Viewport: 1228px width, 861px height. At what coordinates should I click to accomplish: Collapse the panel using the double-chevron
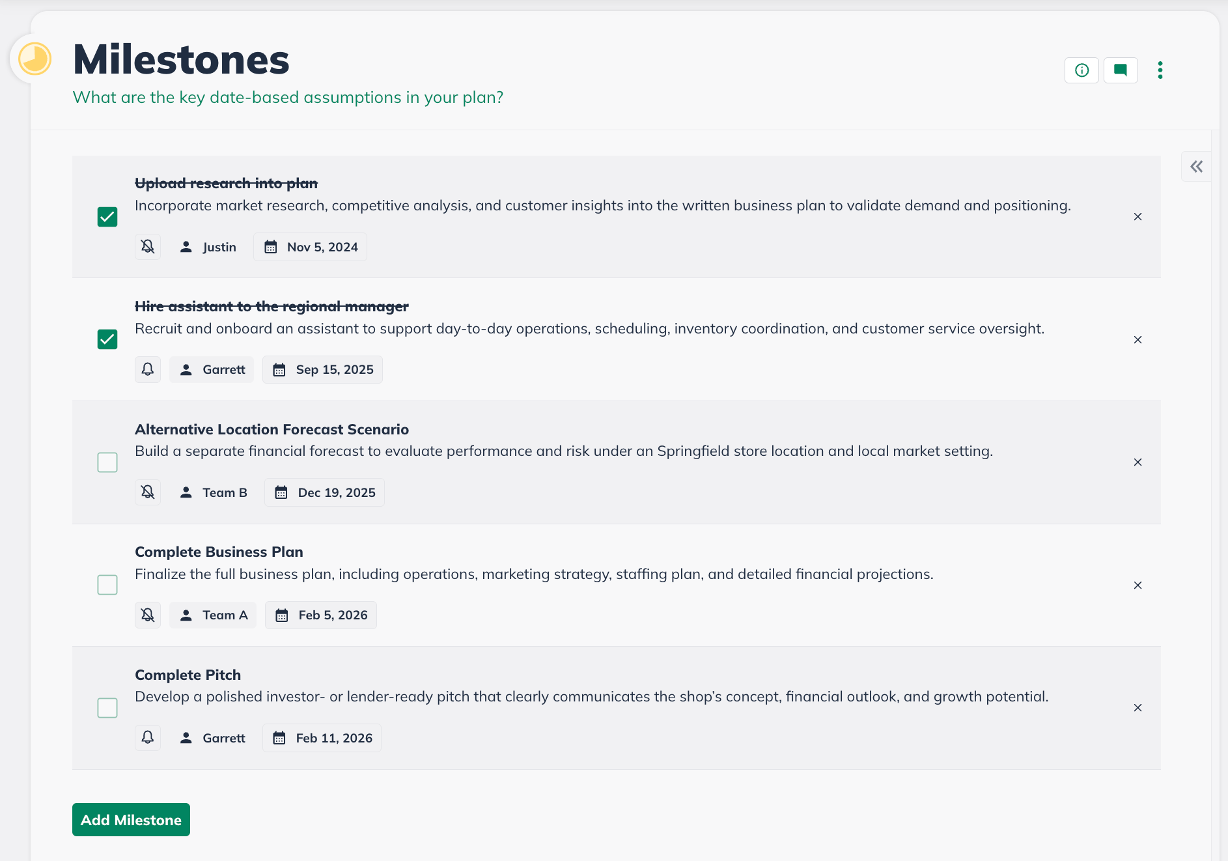tap(1197, 167)
